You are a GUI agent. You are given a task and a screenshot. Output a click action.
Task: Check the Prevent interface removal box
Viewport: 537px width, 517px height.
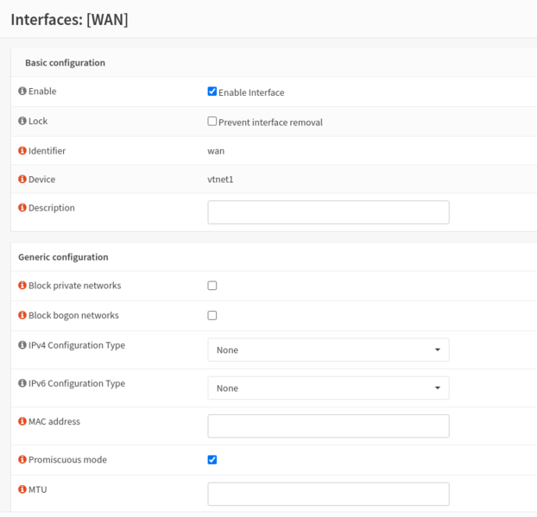212,122
